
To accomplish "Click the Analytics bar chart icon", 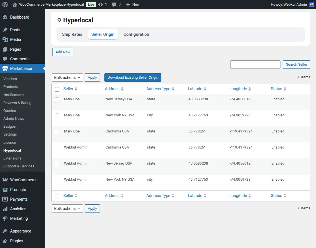I will click(5, 209).
